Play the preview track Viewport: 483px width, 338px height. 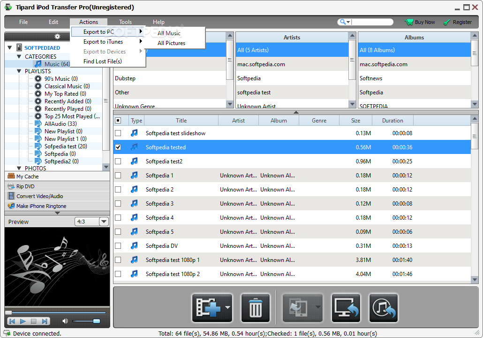[23, 322]
